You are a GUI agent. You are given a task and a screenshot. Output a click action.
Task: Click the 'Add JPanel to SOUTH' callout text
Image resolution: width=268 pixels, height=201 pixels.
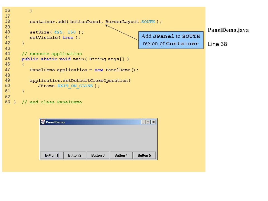tap(171, 36)
